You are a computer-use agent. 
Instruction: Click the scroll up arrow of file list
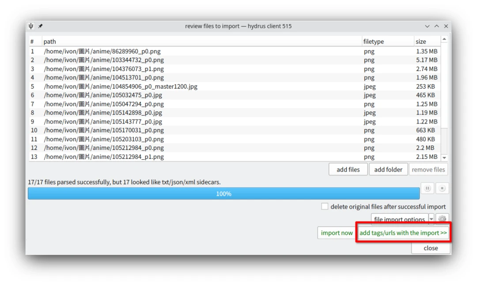coord(444,39)
